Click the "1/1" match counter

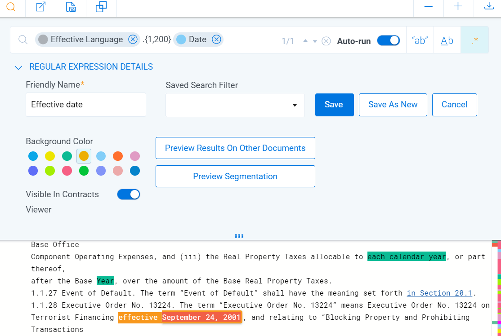coord(287,41)
